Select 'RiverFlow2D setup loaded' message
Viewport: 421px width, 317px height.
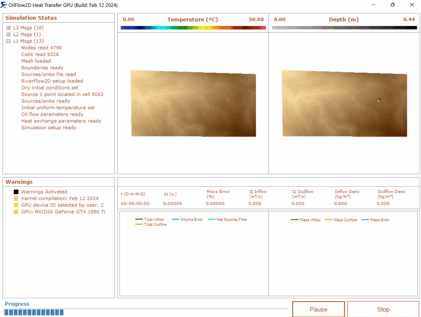pos(52,81)
